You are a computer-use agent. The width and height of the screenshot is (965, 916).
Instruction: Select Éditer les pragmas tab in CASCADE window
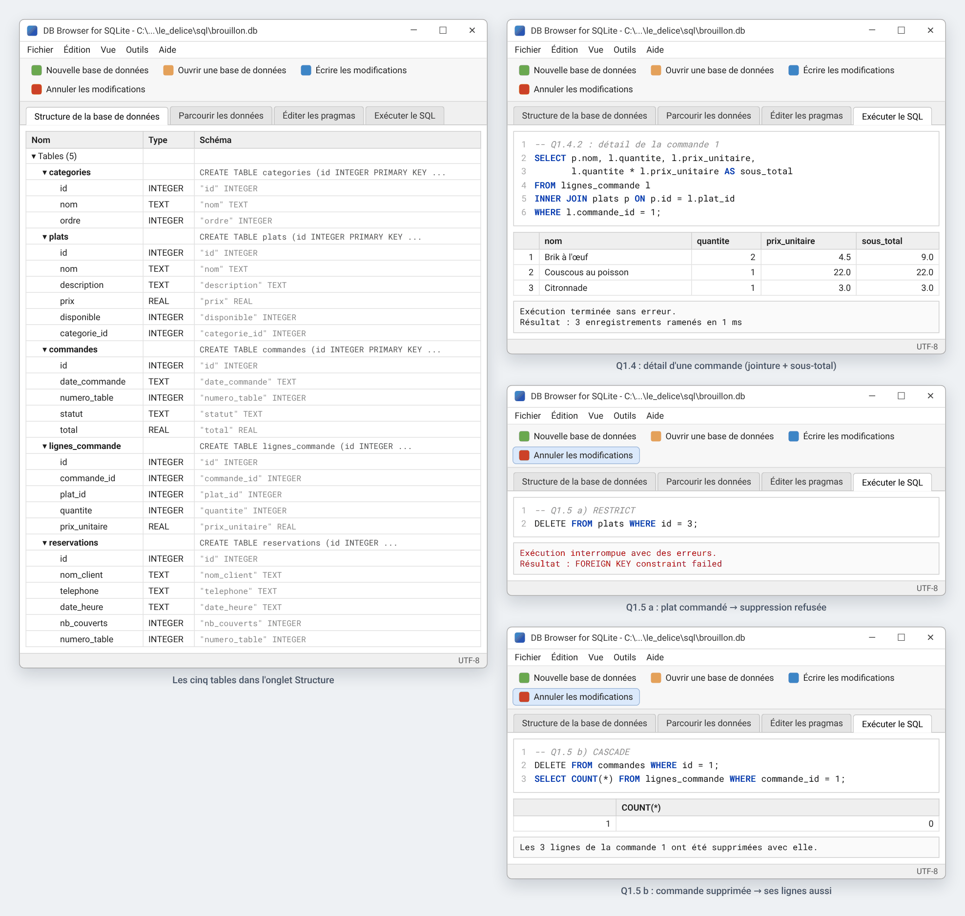[806, 723]
